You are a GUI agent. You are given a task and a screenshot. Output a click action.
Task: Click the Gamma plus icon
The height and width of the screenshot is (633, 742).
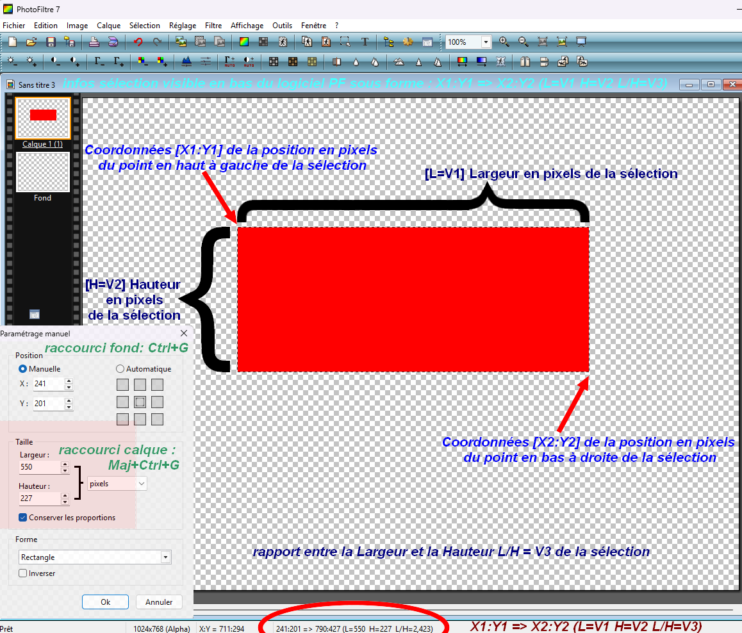point(119,62)
